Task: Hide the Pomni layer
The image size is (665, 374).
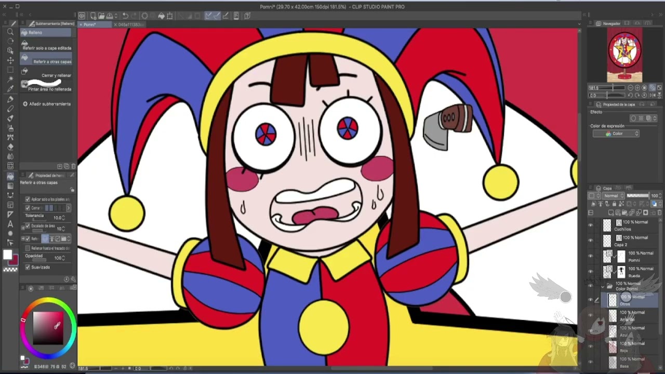Action: click(x=590, y=256)
